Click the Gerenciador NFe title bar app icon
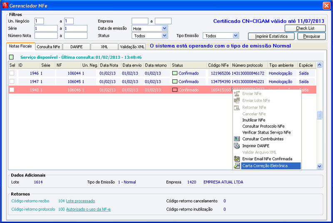The height and width of the screenshot is (223, 333). [x=5, y=5]
